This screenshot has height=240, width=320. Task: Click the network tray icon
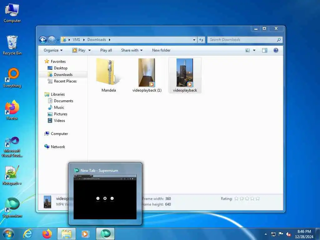pyautogui.click(x=273, y=234)
